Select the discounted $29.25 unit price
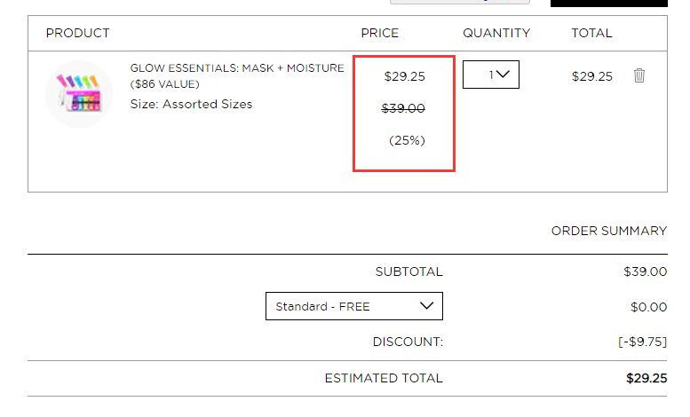690x417 pixels. (404, 76)
